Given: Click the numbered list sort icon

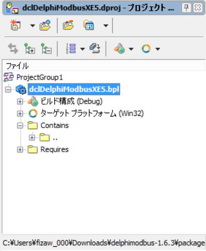Looking at the screenshot, I should pos(71,49).
